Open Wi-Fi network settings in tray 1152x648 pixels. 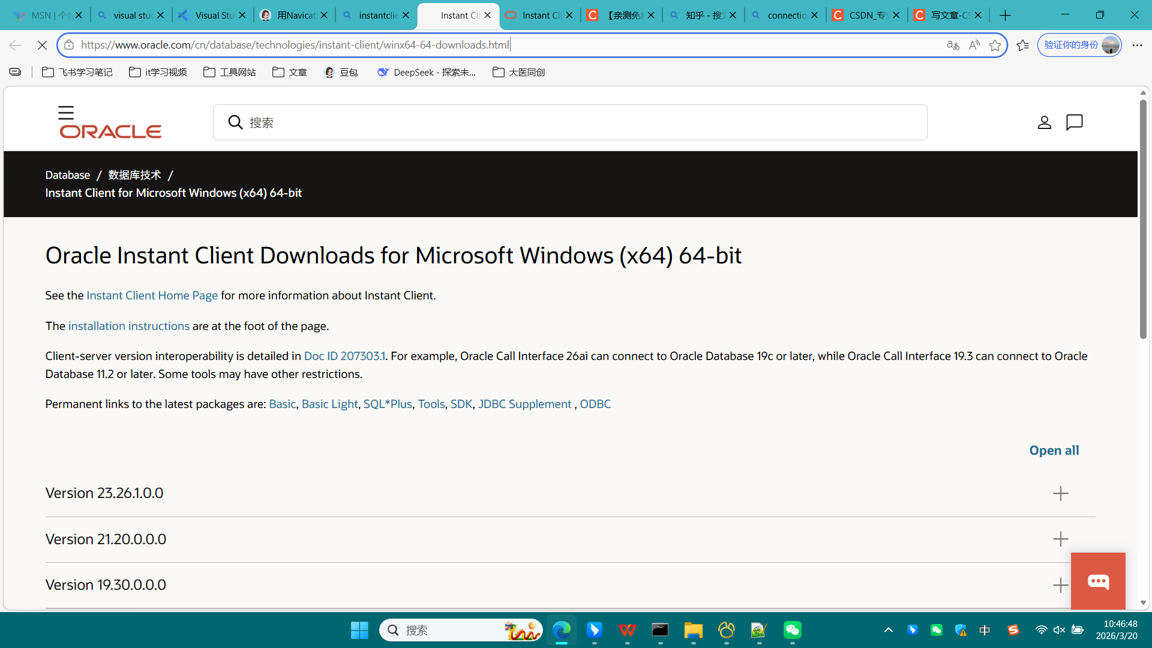point(1041,630)
